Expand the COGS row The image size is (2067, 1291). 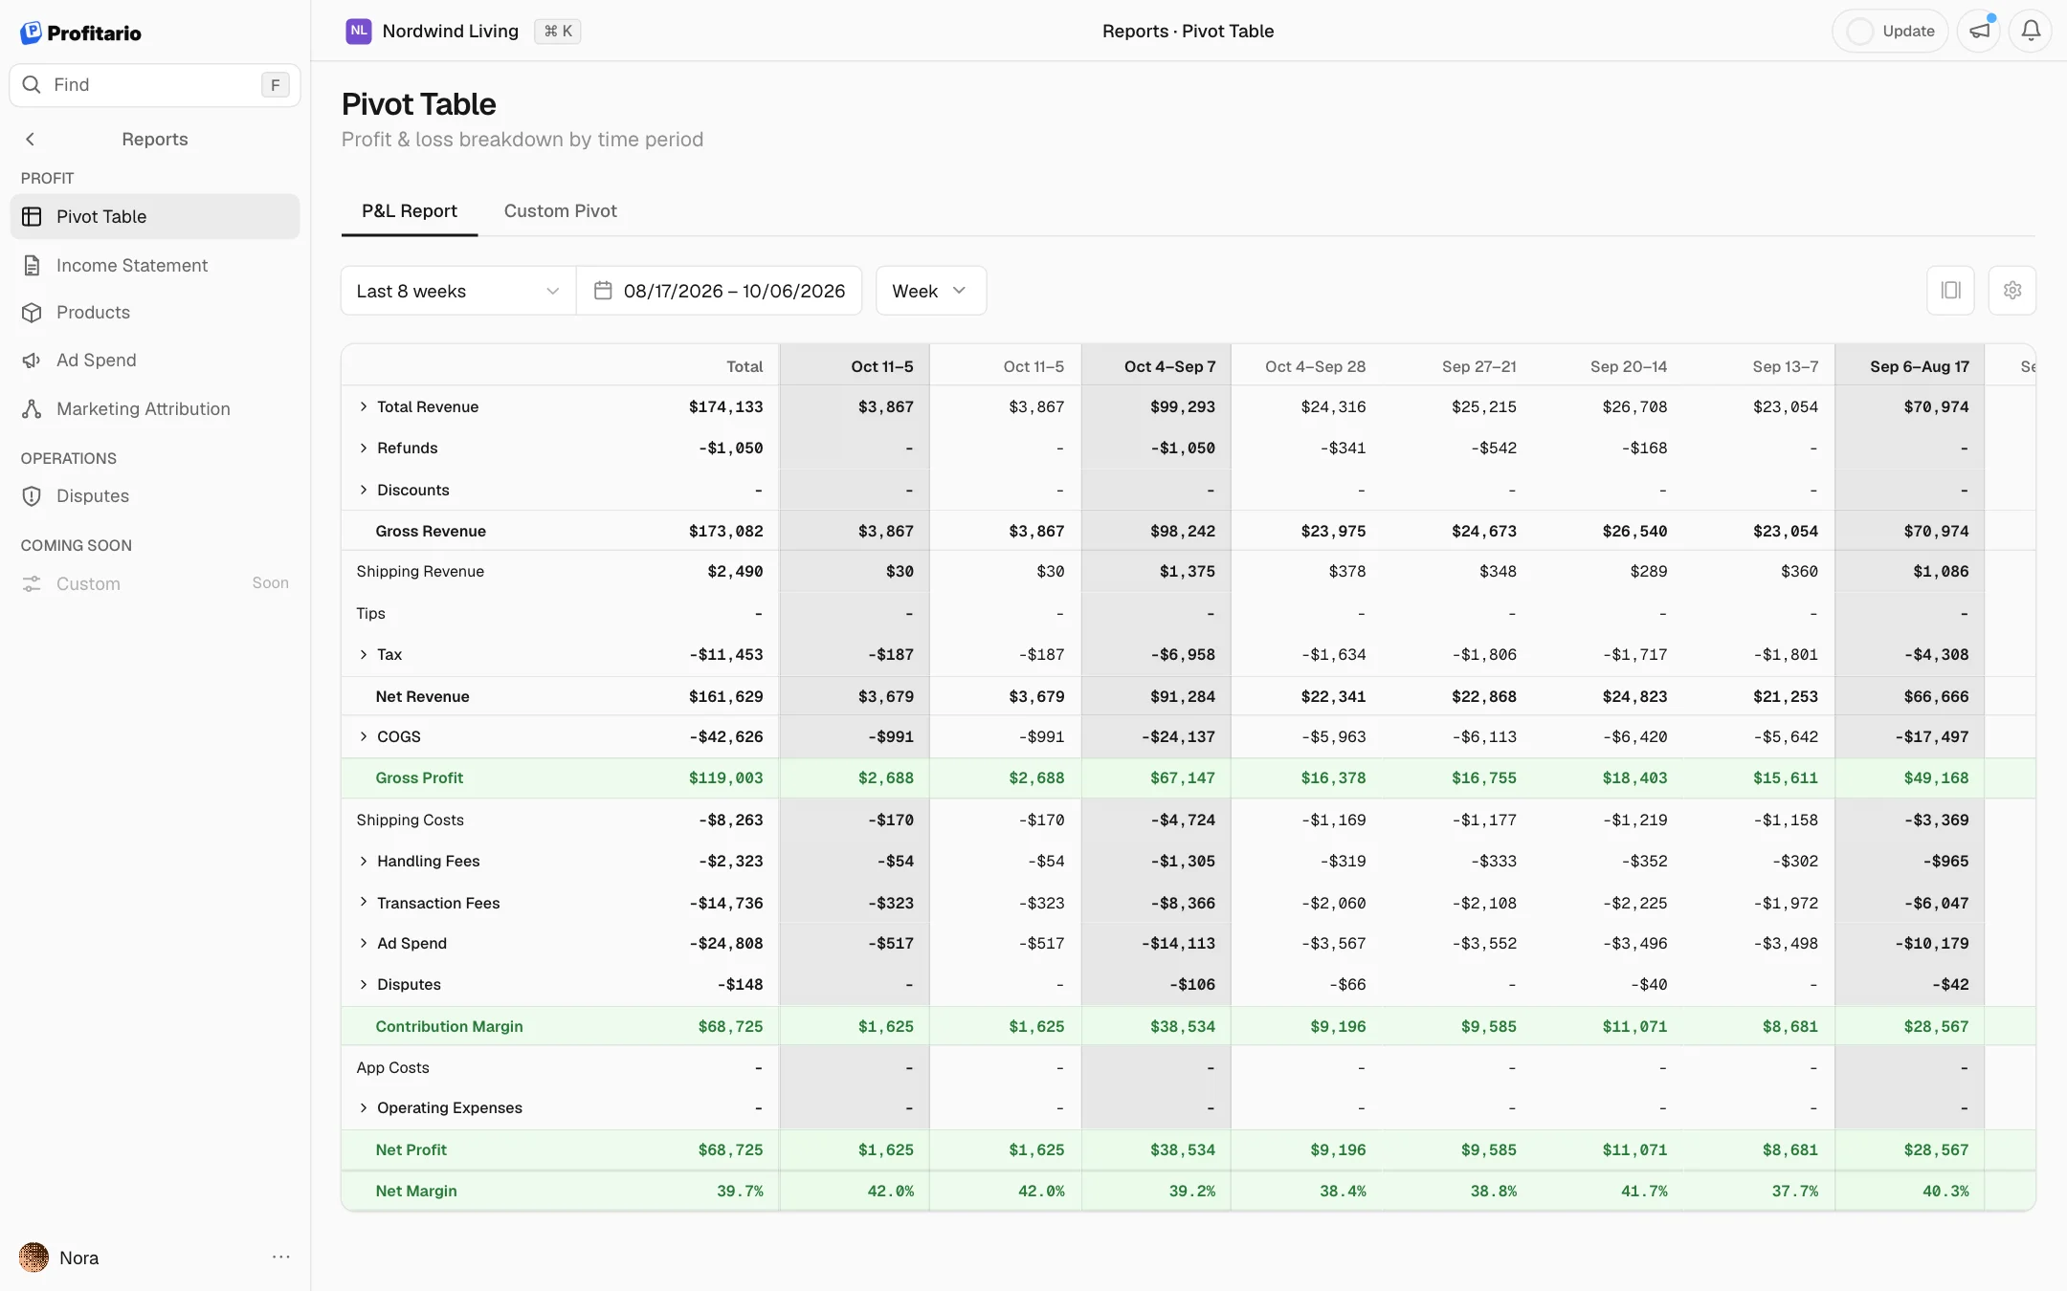pyautogui.click(x=364, y=736)
